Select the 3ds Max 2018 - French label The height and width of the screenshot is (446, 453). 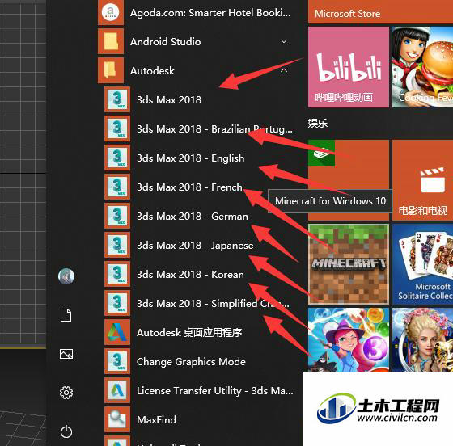tap(189, 187)
